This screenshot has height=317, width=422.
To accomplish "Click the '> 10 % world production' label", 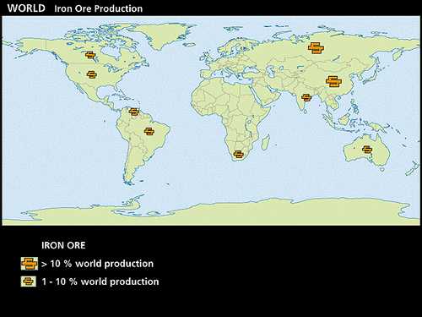I will tap(97, 264).
